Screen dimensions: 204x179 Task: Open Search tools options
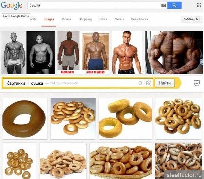(x=139, y=19)
